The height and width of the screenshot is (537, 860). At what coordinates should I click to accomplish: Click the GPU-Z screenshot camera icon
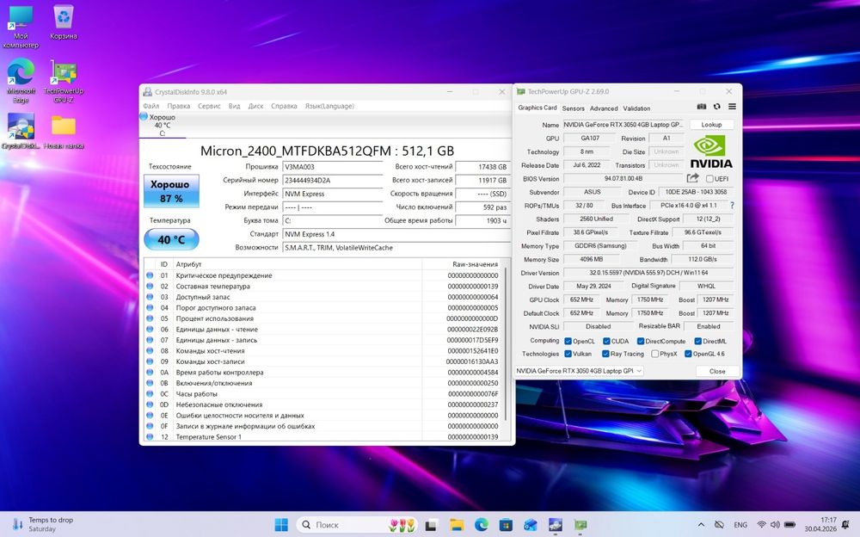click(x=702, y=107)
